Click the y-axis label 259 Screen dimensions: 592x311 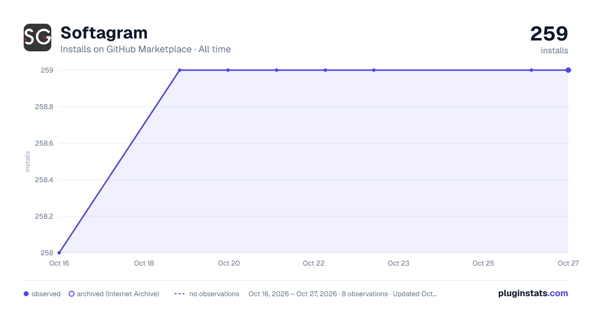point(47,70)
